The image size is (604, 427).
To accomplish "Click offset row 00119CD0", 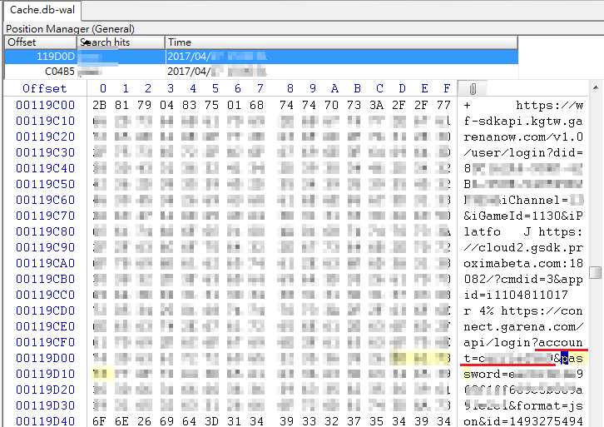I will click(46, 310).
